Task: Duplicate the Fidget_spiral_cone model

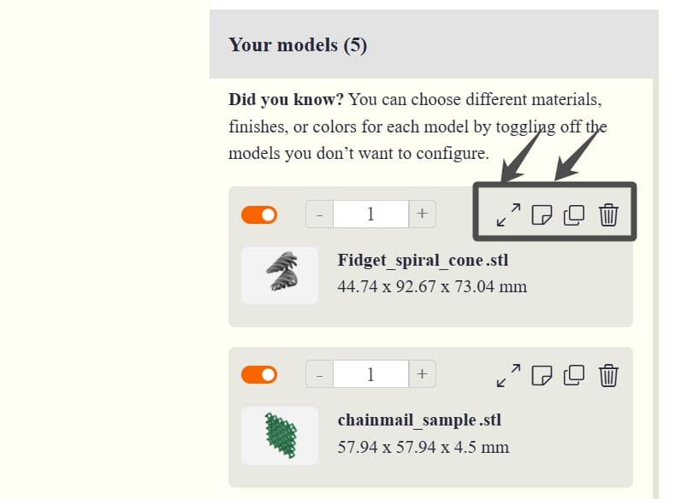Action: coord(574,214)
